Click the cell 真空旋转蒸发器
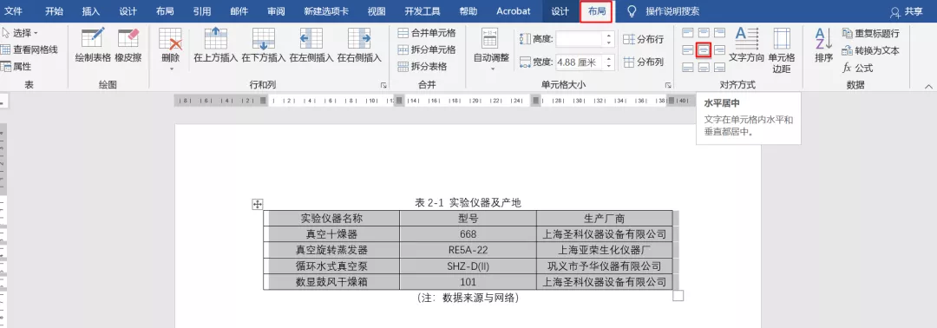937x328 pixels. 331,250
